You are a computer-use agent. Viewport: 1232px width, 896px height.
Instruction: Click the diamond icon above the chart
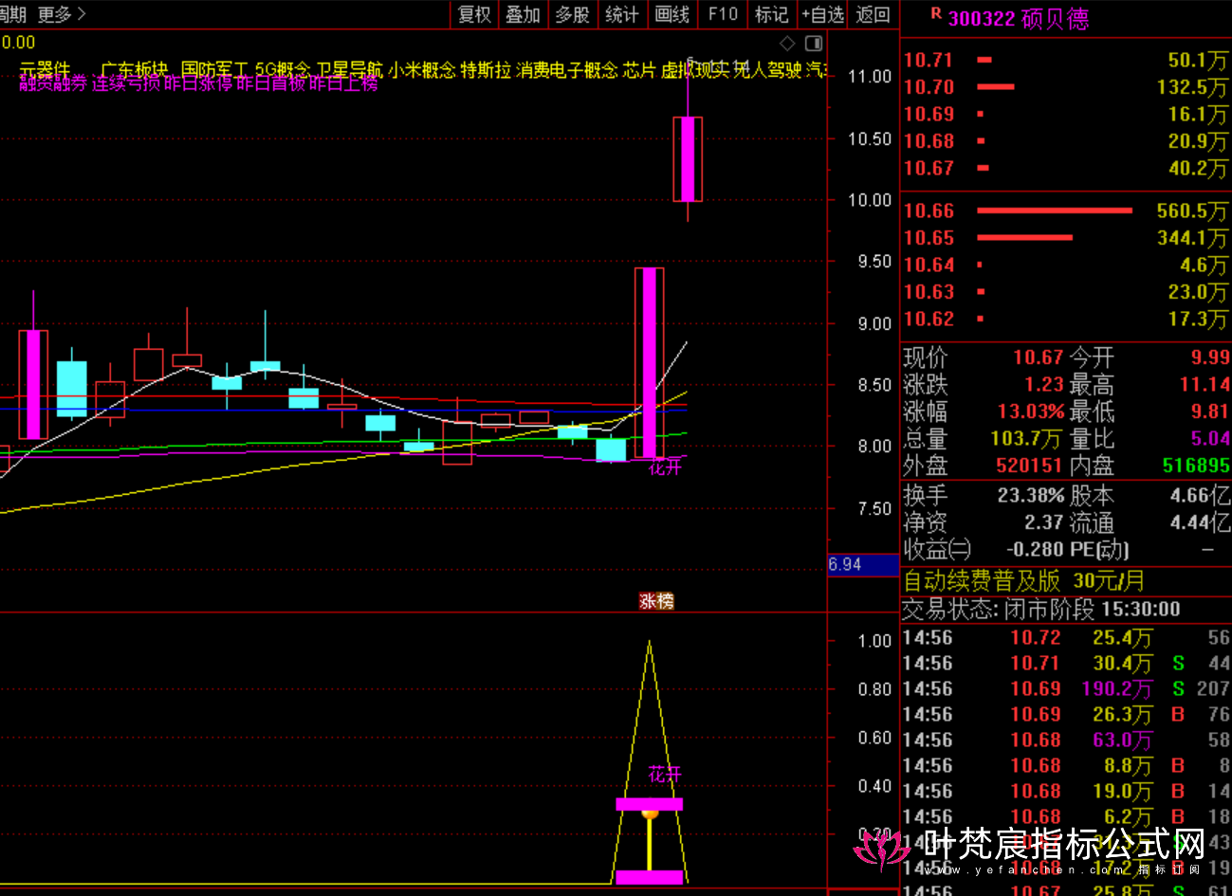787,44
